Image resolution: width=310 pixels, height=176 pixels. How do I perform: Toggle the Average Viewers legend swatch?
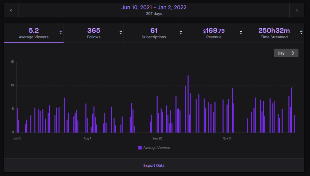pyautogui.click(x=140, y=148)
